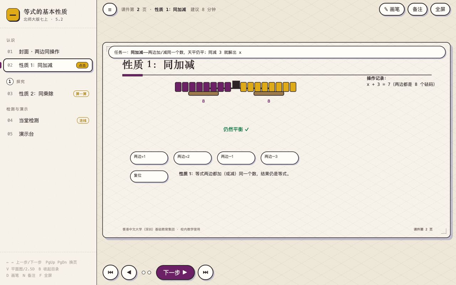Click the 建议 8 分钟 time hint
This screenshot has width=456, height=285.
point(203,10)
